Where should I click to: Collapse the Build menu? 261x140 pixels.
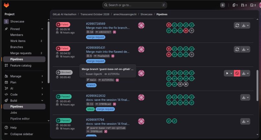tap(42, 101)
